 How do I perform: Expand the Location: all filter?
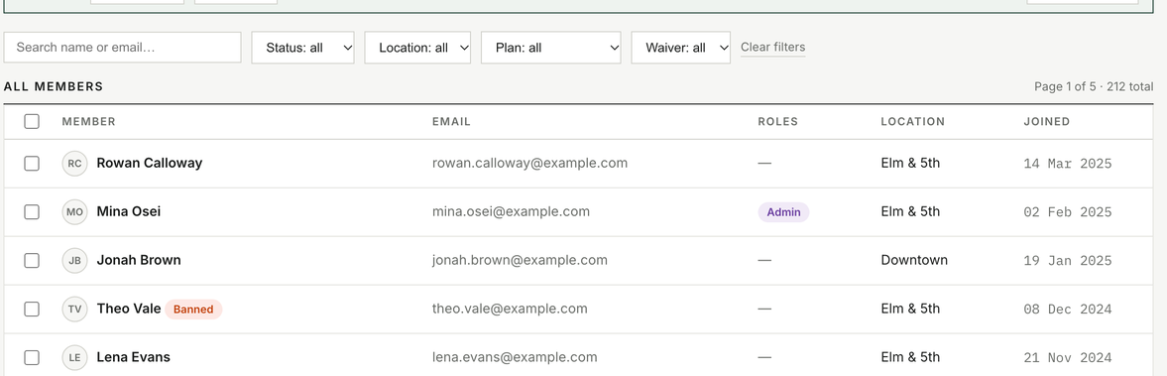point(417,48)
